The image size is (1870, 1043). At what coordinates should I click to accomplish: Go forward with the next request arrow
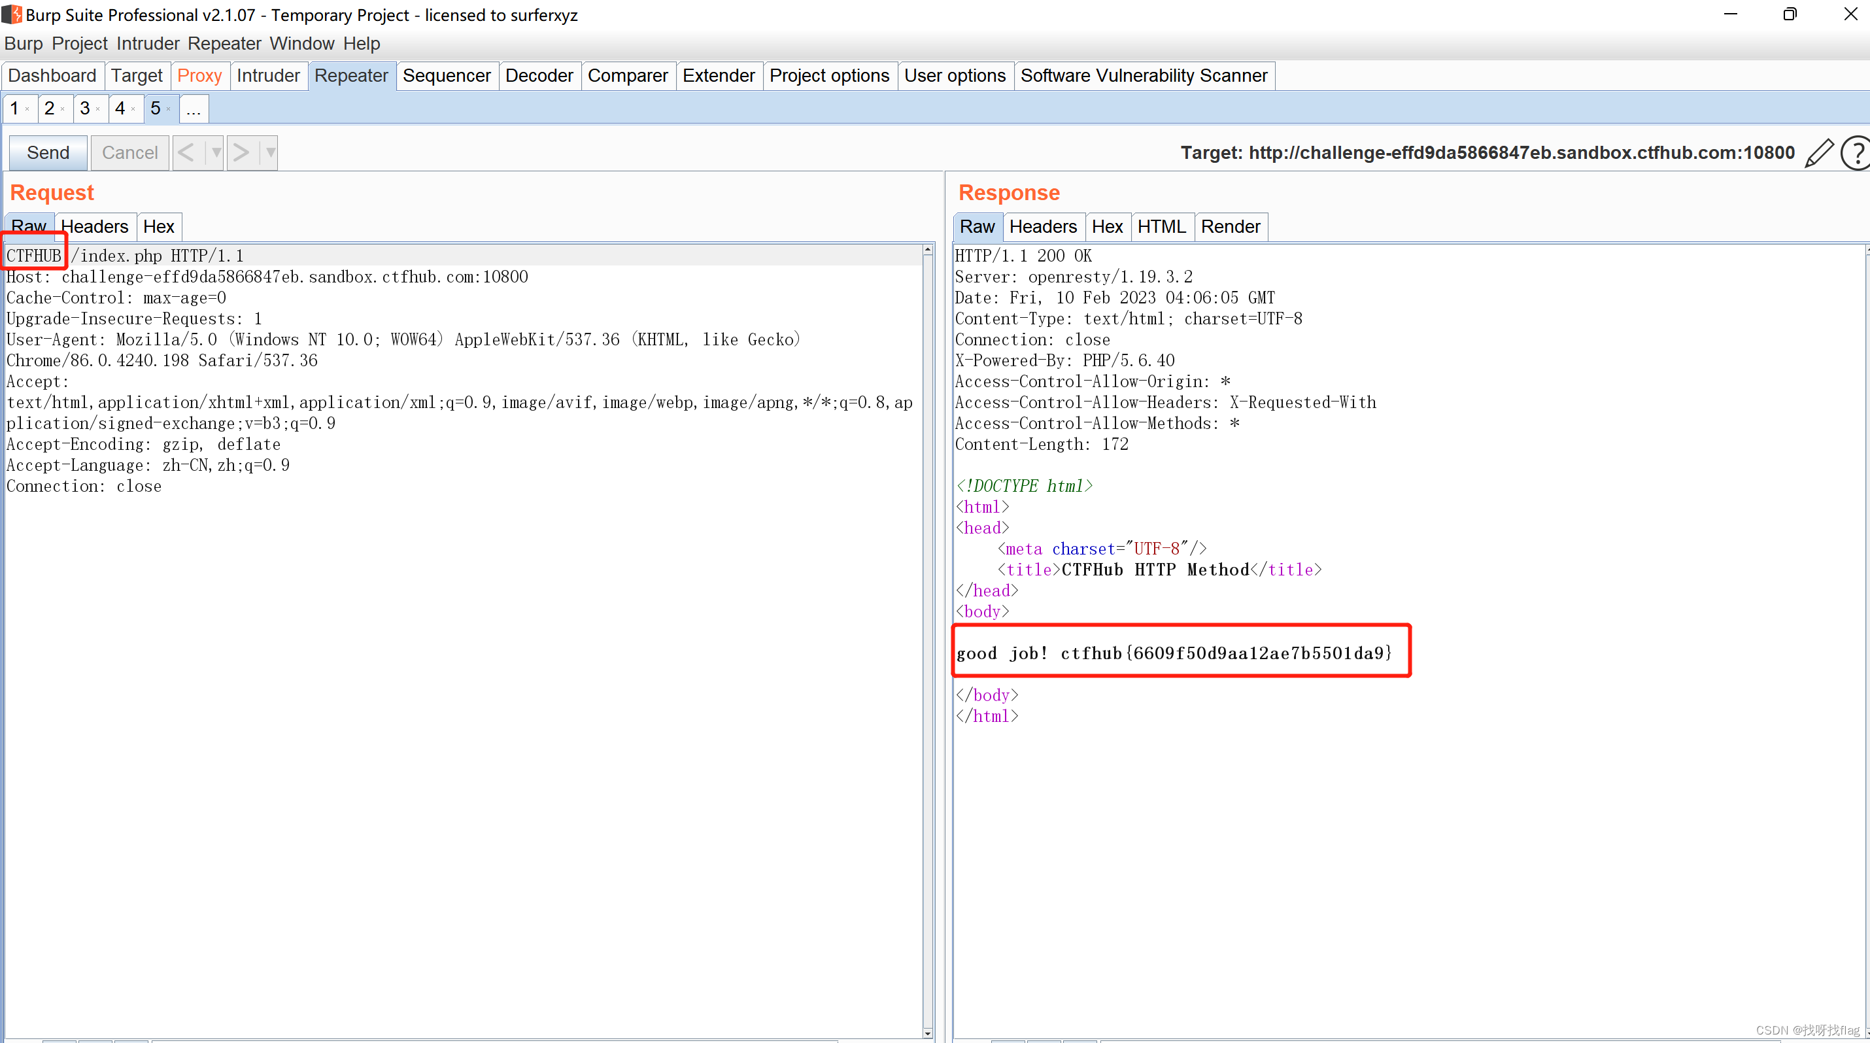pos(241,152)
